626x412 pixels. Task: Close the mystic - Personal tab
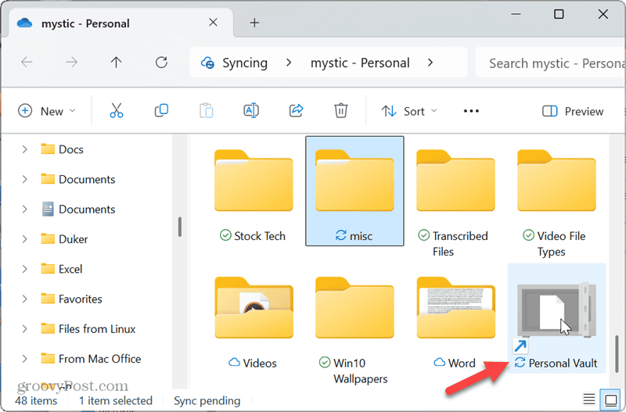tap(213, 23)
